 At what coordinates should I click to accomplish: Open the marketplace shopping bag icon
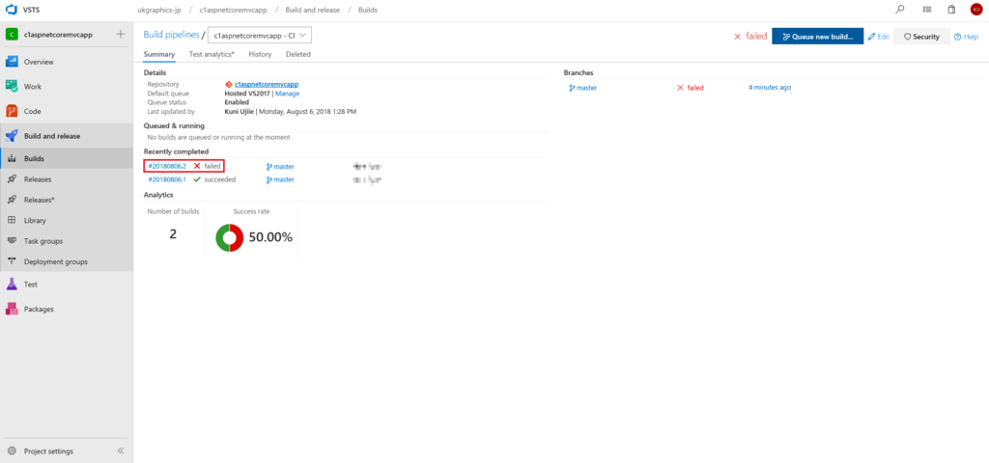(x=951, y=10)
